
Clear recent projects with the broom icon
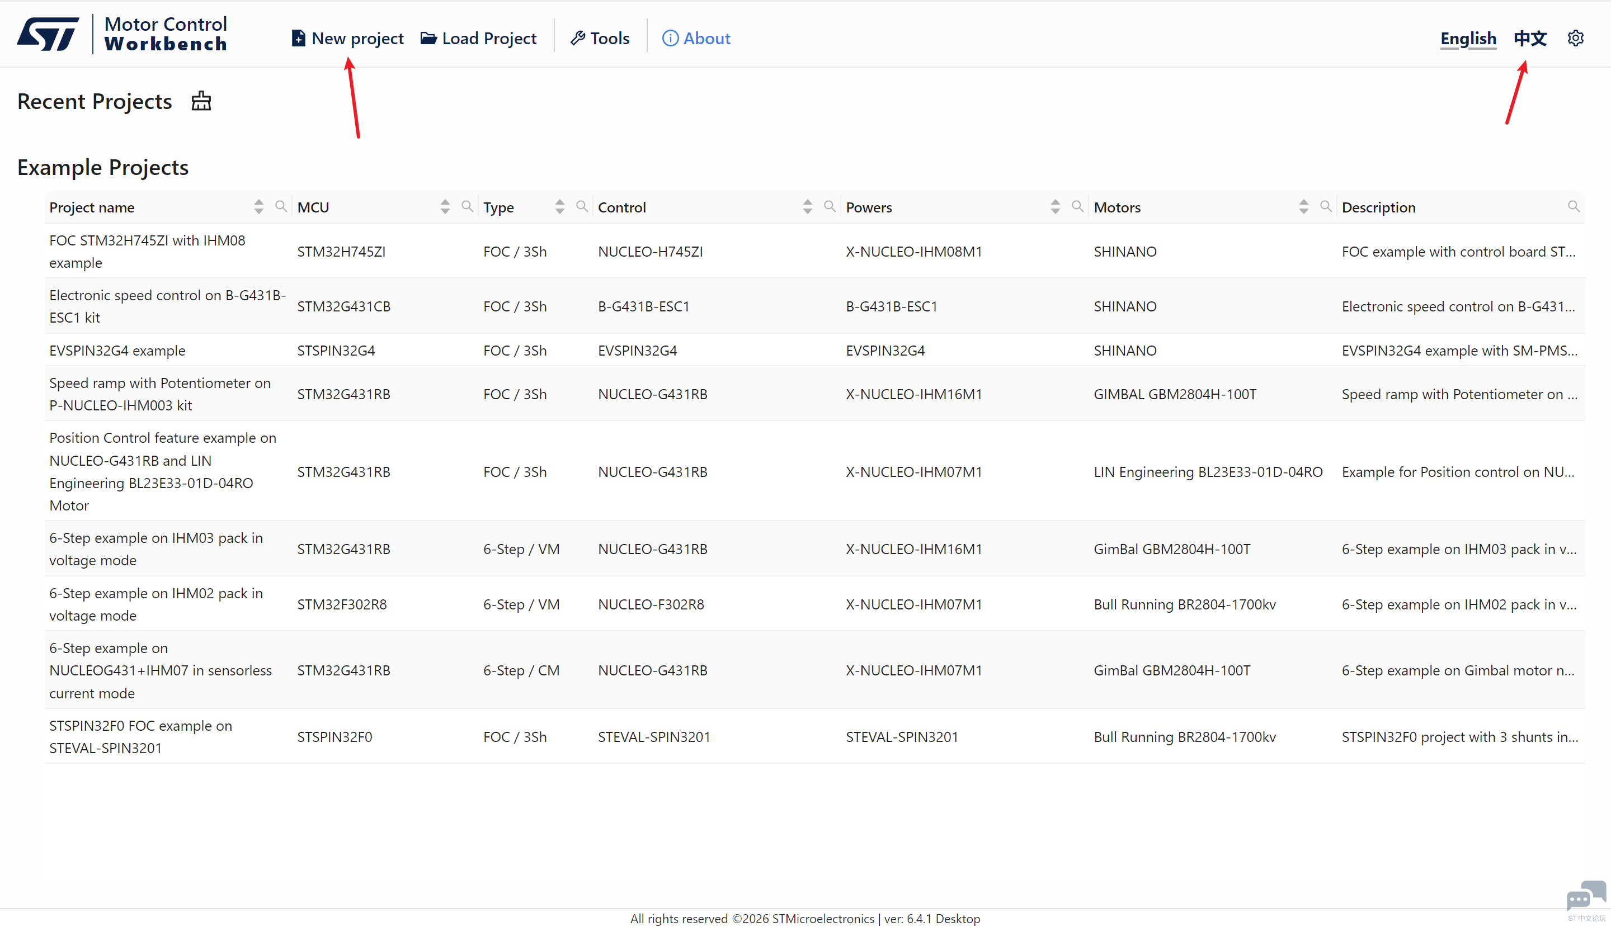click(x=201, y=101)
